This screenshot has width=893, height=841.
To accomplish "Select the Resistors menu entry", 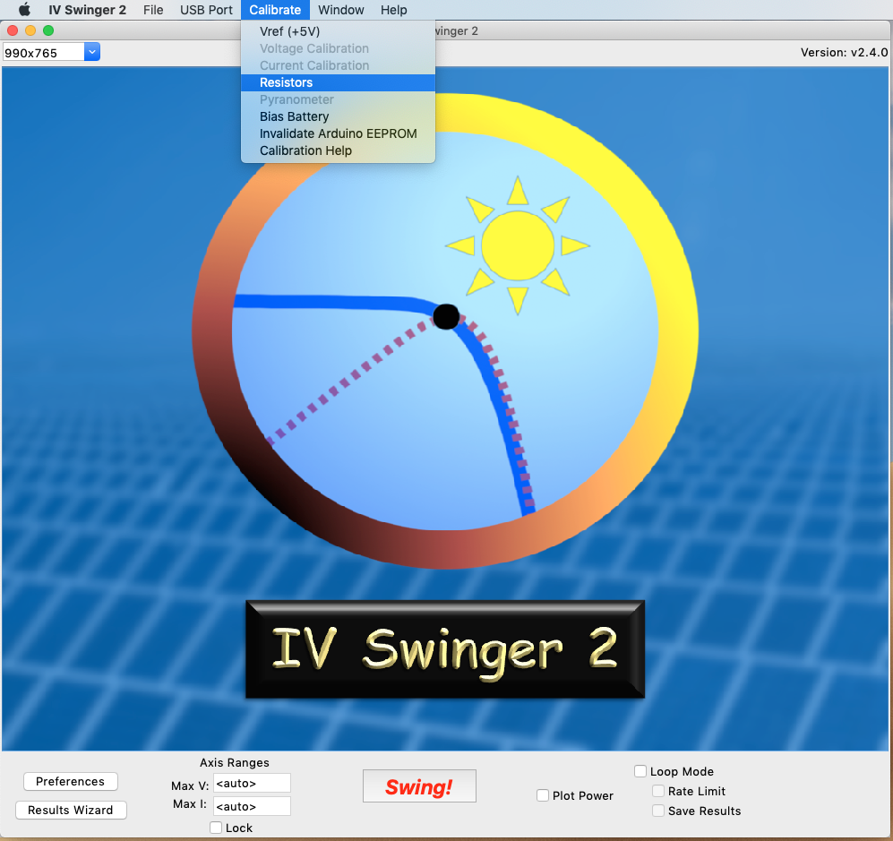I will [339, 82].
